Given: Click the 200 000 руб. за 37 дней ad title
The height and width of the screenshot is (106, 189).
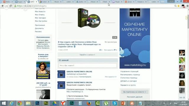Looking at the screenshot, I should (x=43, y=84).
